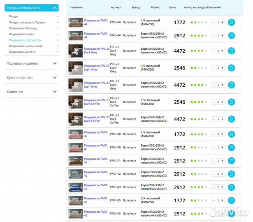Add PMO-45 priced 1772 to cart
This screenshot has width=253, height=222.
pyautogui.click(x=231, y=200)
